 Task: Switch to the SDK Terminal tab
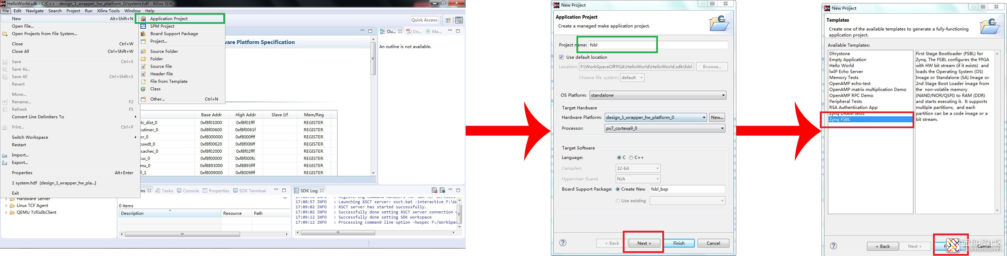250,191
